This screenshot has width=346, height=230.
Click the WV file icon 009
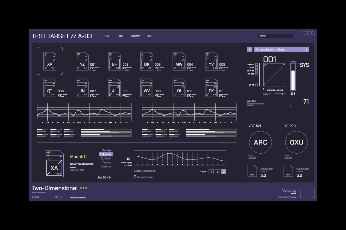click(x=147, y=88)
